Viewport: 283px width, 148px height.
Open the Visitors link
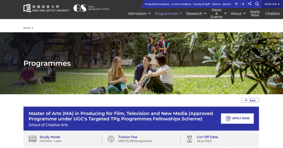216,4
